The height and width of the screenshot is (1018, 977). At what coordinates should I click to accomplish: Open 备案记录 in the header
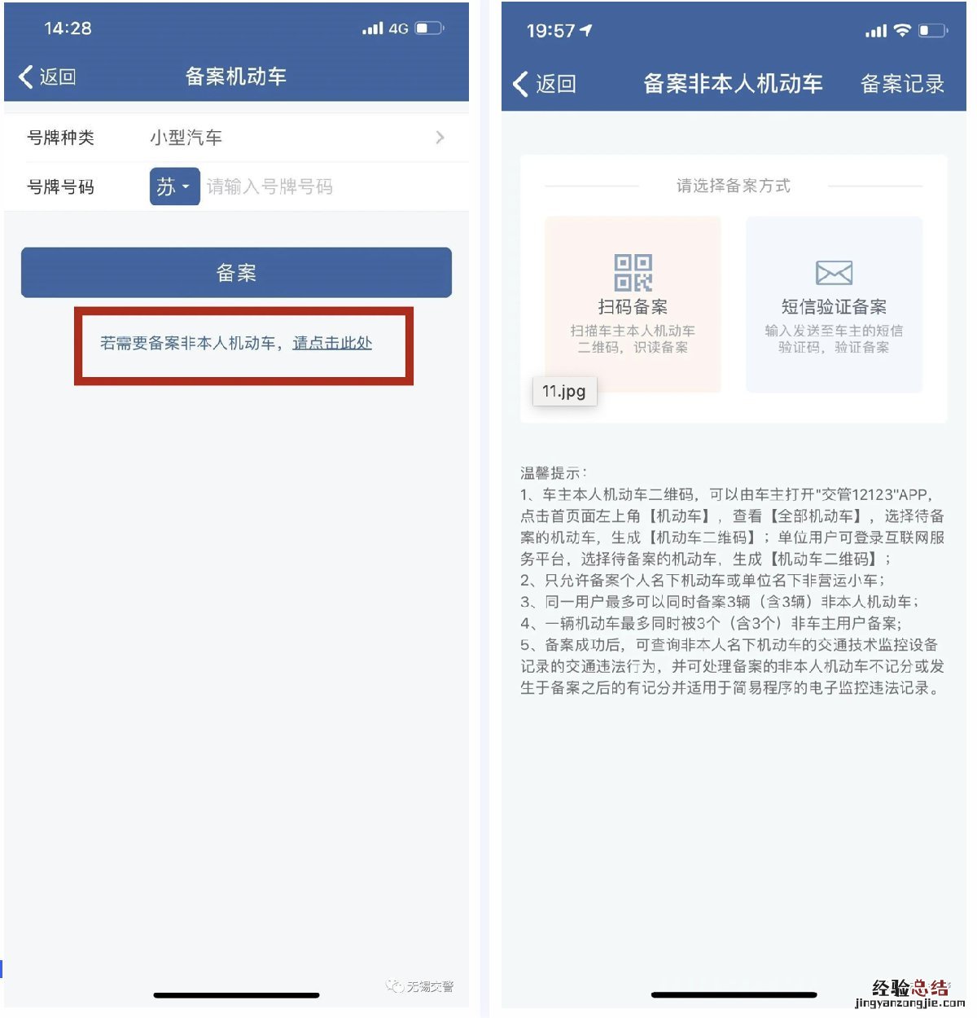(902, 83)
